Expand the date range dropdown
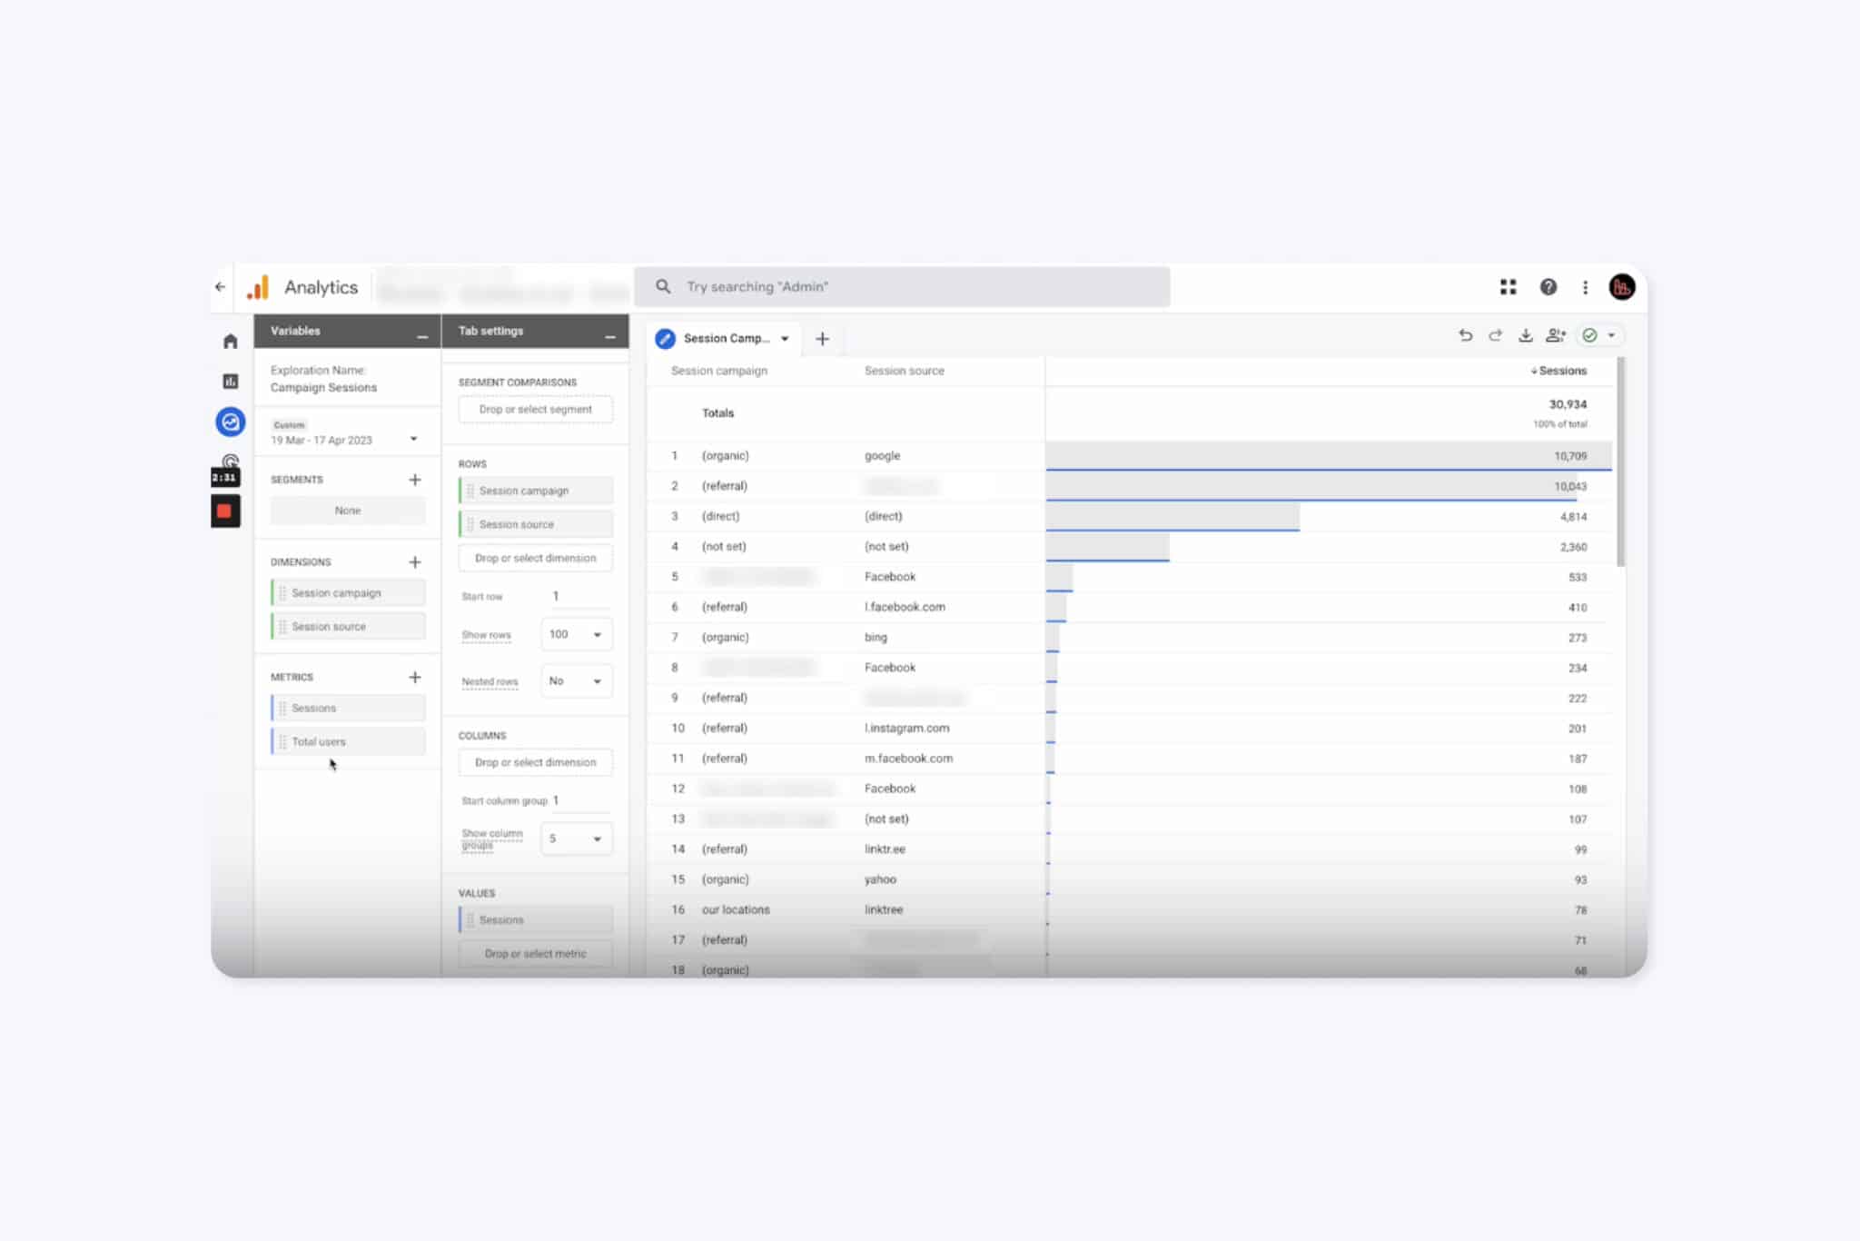 [413, 439]
